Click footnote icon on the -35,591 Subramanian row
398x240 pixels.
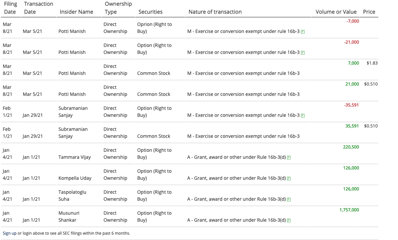[303, 116]
